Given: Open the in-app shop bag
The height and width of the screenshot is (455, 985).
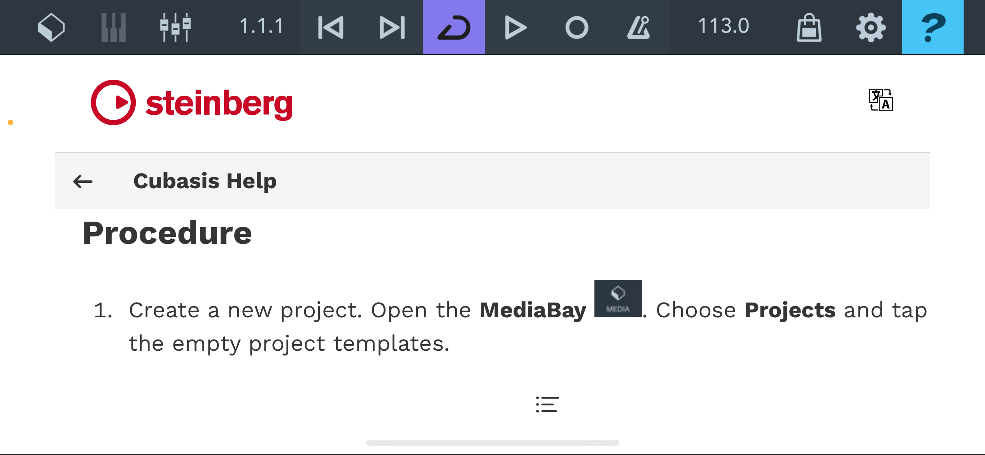Looking at the screenshot, I should click(809, 27).
